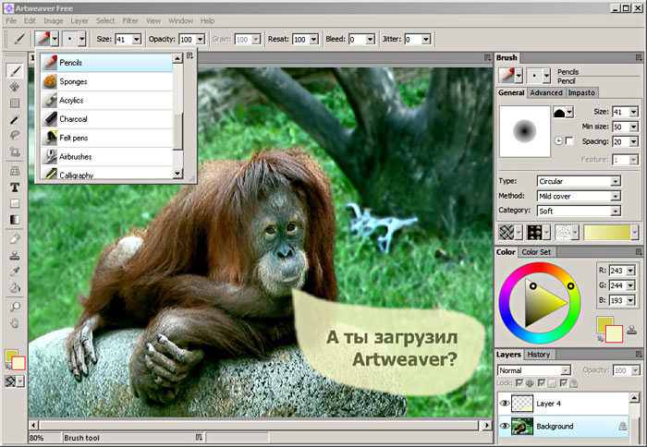Choose Airbrushes from the brush list
Screen dimensions: 647x447
coord(106,157)
